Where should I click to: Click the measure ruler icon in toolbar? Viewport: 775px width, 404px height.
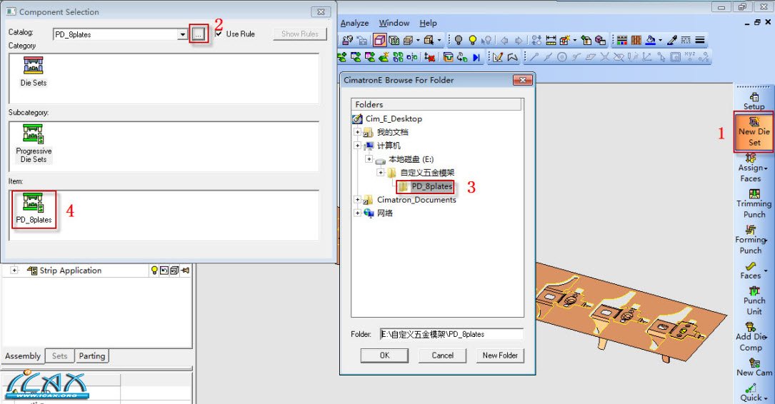click(551, 40)
